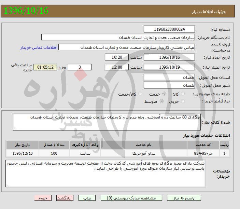Image resolution: width=240 pixels, height=209 pixels.
Task: Click the تاریخ نیاز column header
Action: point(22,145)
